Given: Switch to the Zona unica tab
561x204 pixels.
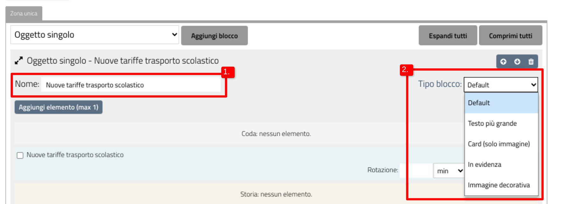Looking at the screenshot, I should (x=24, y=14).
